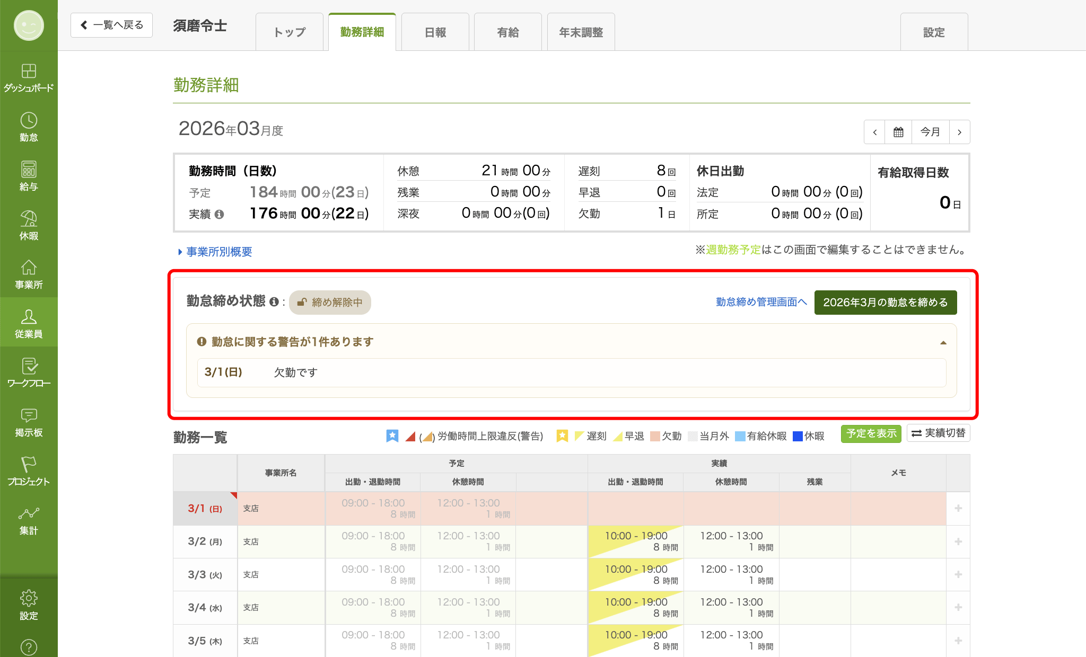The width and height of the screenshot is (1086, 657).
Task: Go to the next month arrow
Action: pos(959,132)
